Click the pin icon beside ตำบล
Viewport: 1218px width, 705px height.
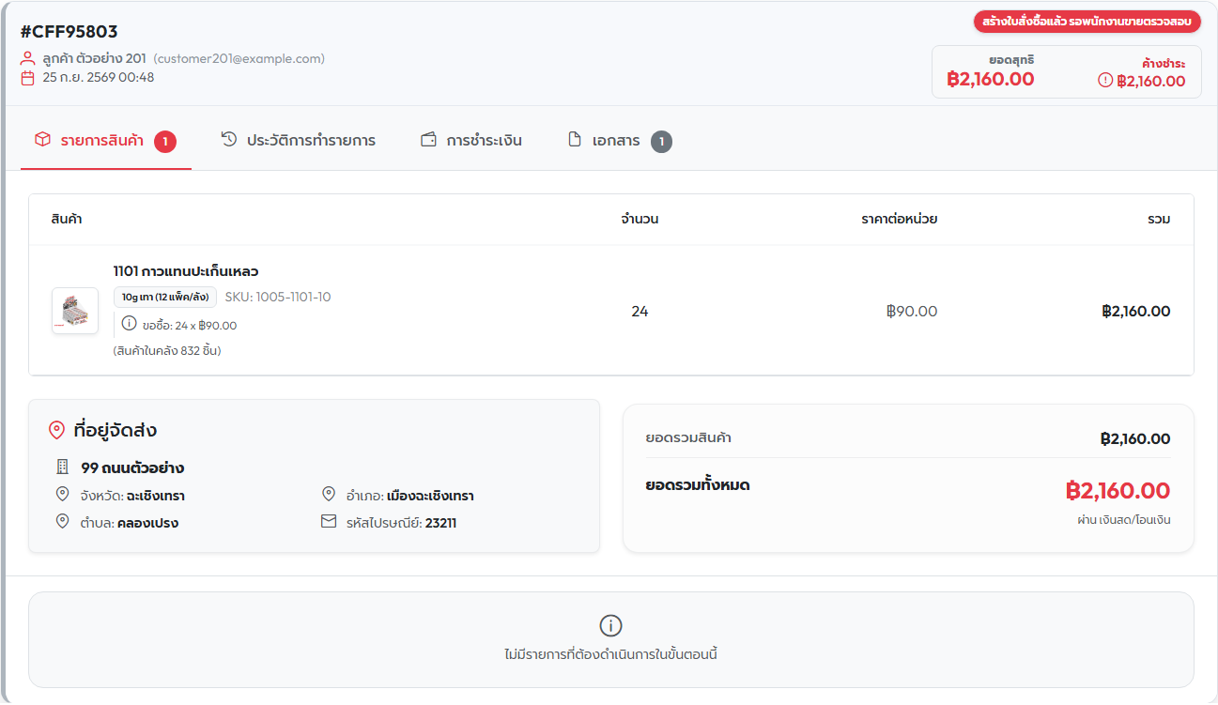[63, 522]
